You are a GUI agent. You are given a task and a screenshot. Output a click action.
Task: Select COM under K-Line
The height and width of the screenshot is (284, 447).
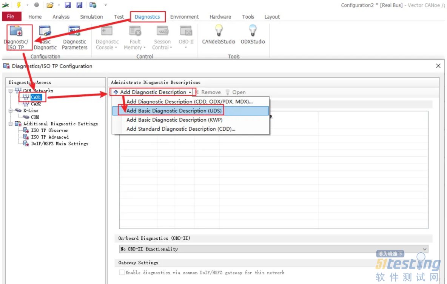35,117
